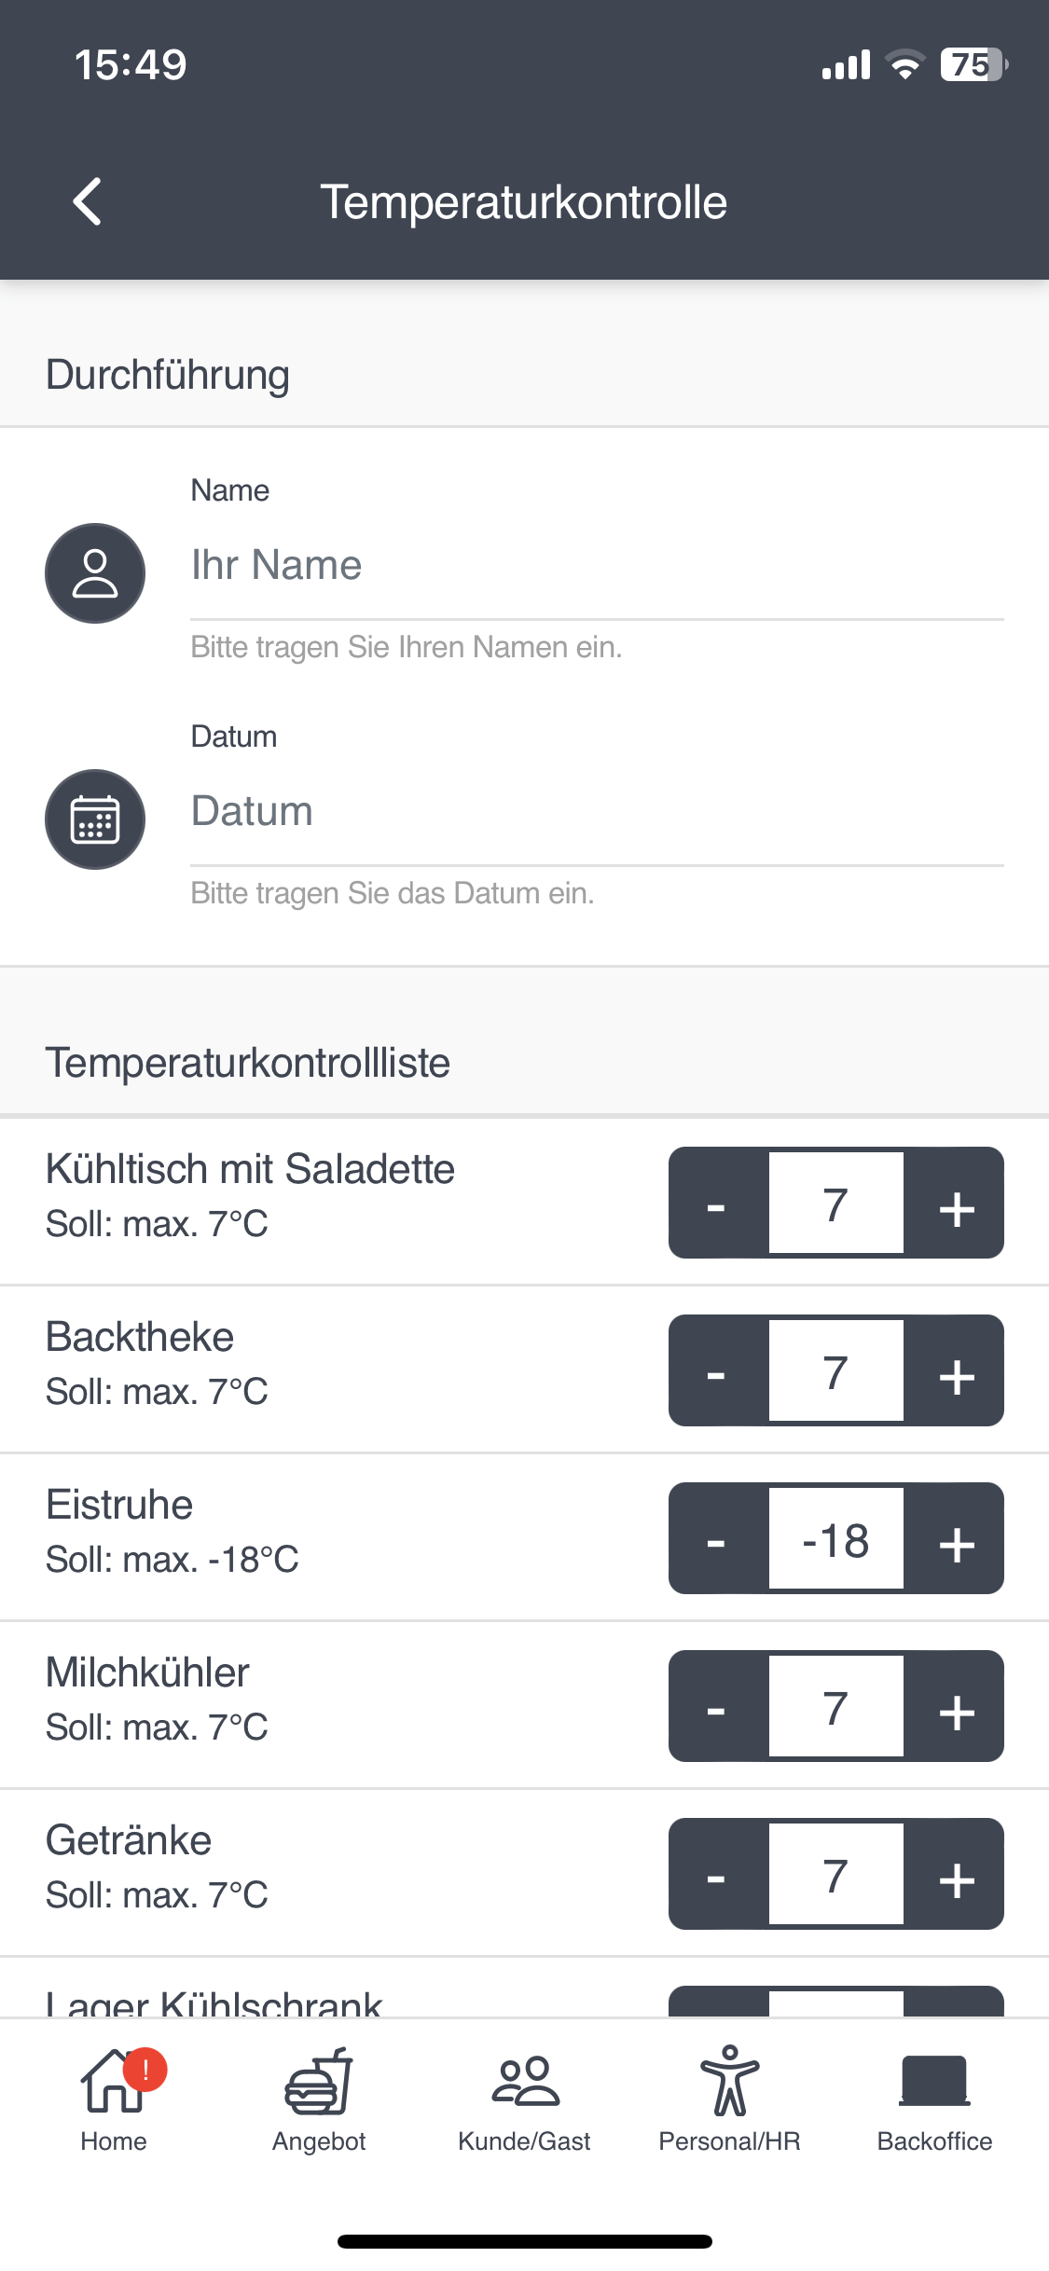Switch to the Personal/HR tab
This screenshot has height=2271, width=1049.
pos(729,2097)
